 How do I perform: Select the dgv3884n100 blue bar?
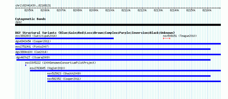point(118,54)
